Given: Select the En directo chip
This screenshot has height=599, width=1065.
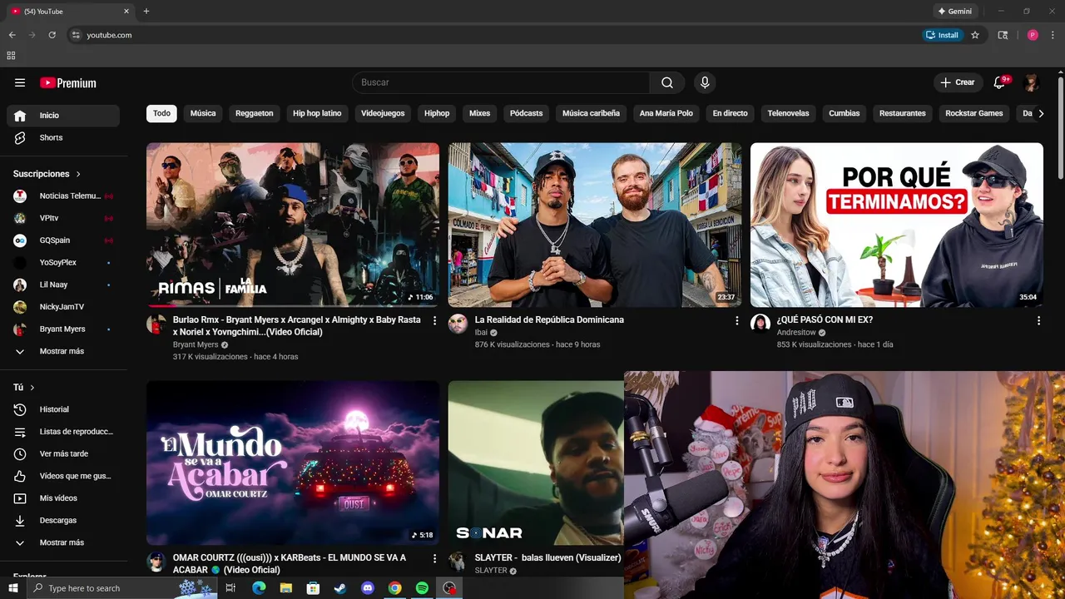Looking at the screenshot, I should point(731,113).
